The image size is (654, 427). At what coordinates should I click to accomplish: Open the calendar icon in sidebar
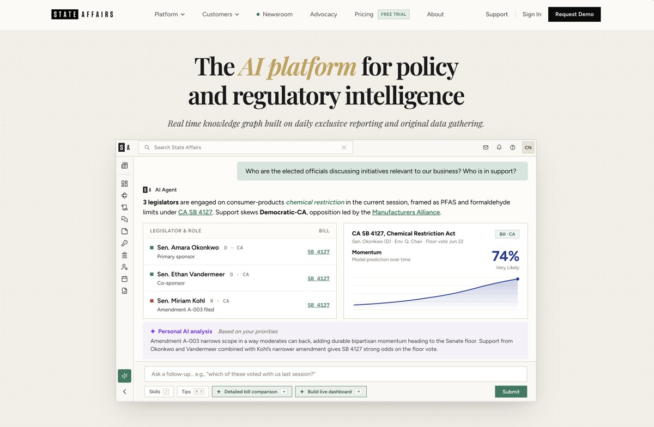click(x=124, y=279)
